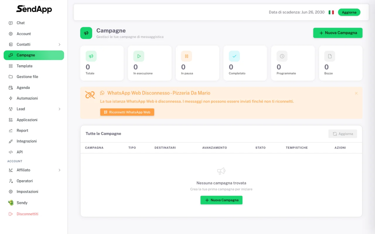Click the In pausa pause icon
The image size is (375, 234).
click(x=187, y=56)
